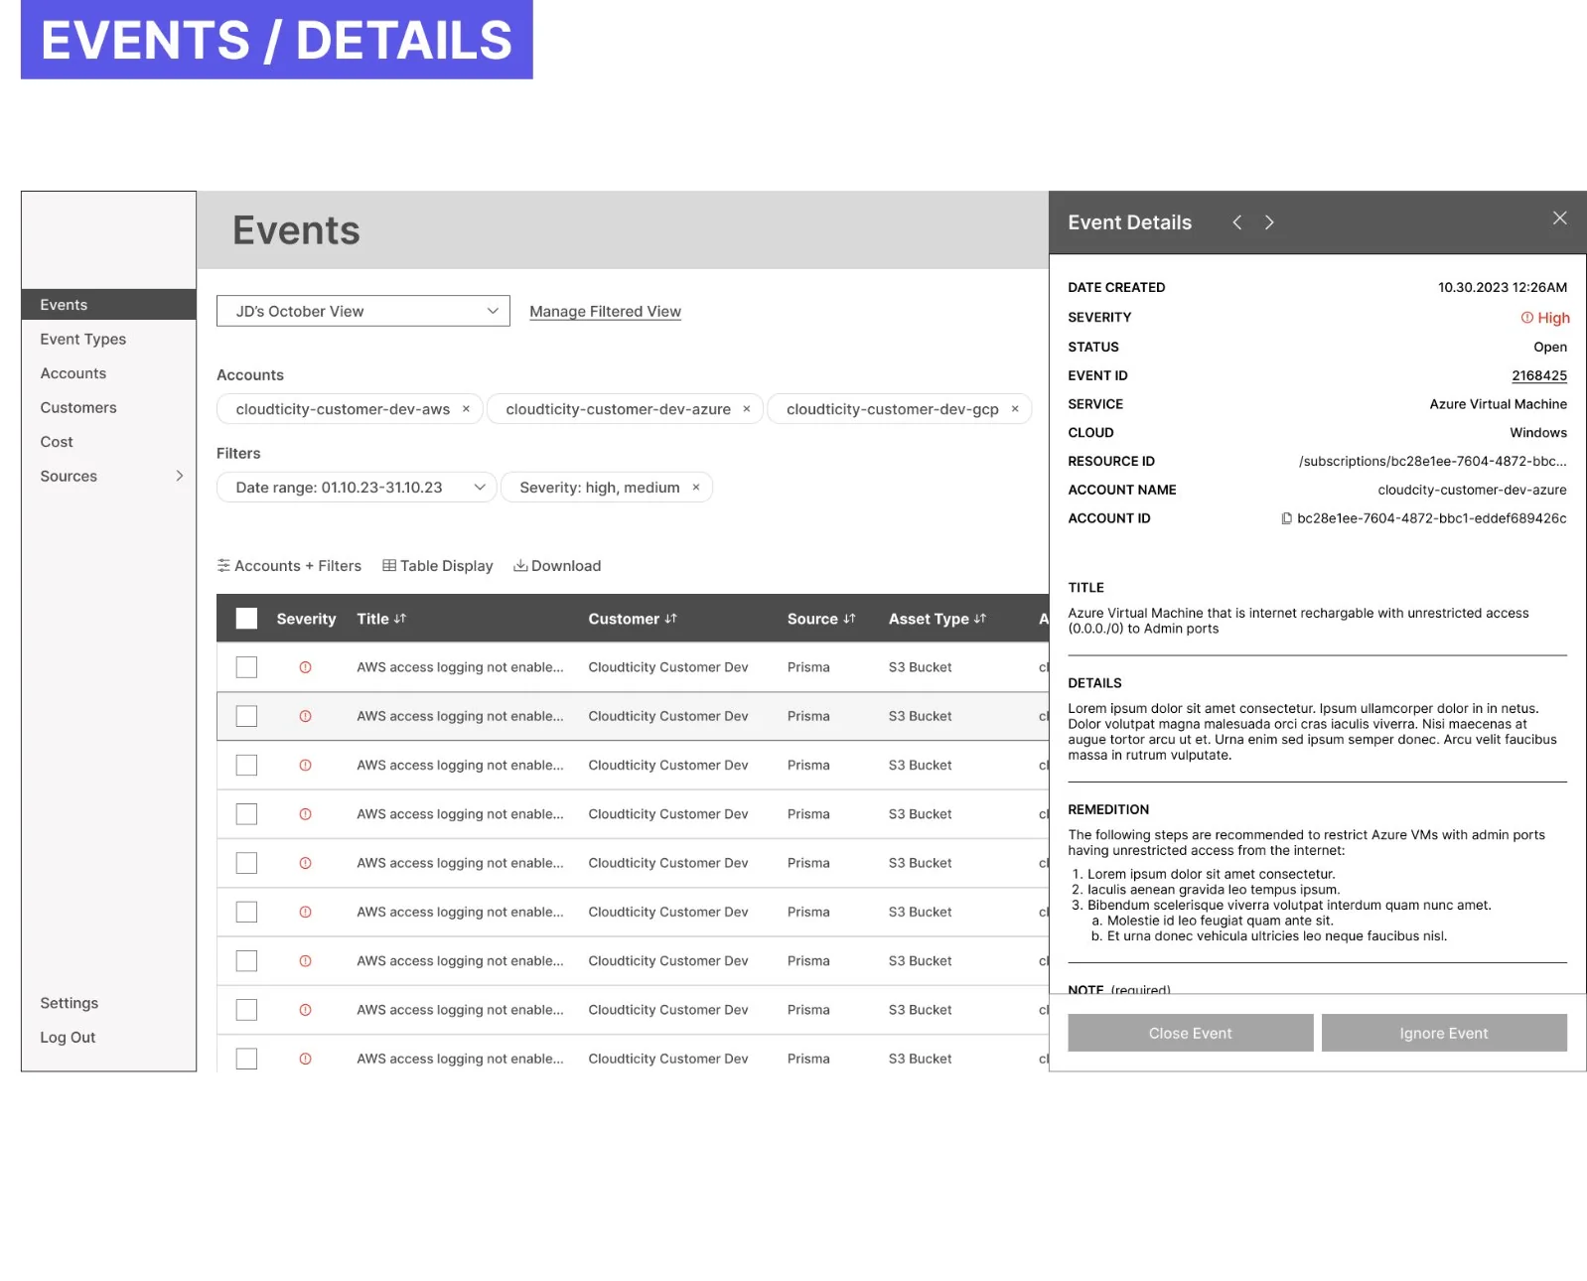
Task: Check the fourth event row checkbox
Action: [246, 814]
